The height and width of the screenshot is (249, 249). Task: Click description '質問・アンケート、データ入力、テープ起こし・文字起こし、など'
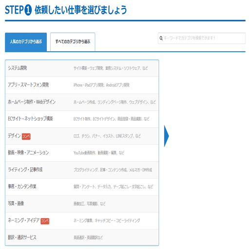coord(113,187)
